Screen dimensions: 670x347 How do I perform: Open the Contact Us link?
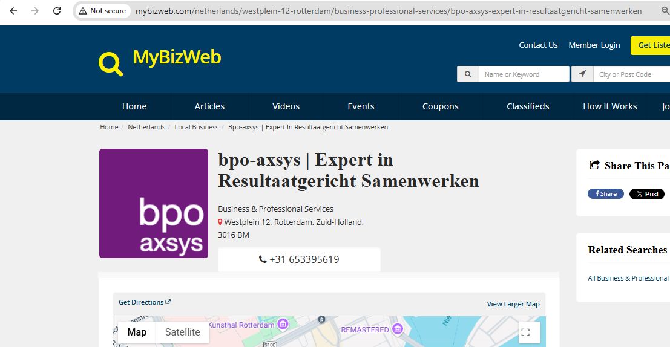(x=538, y=45)
